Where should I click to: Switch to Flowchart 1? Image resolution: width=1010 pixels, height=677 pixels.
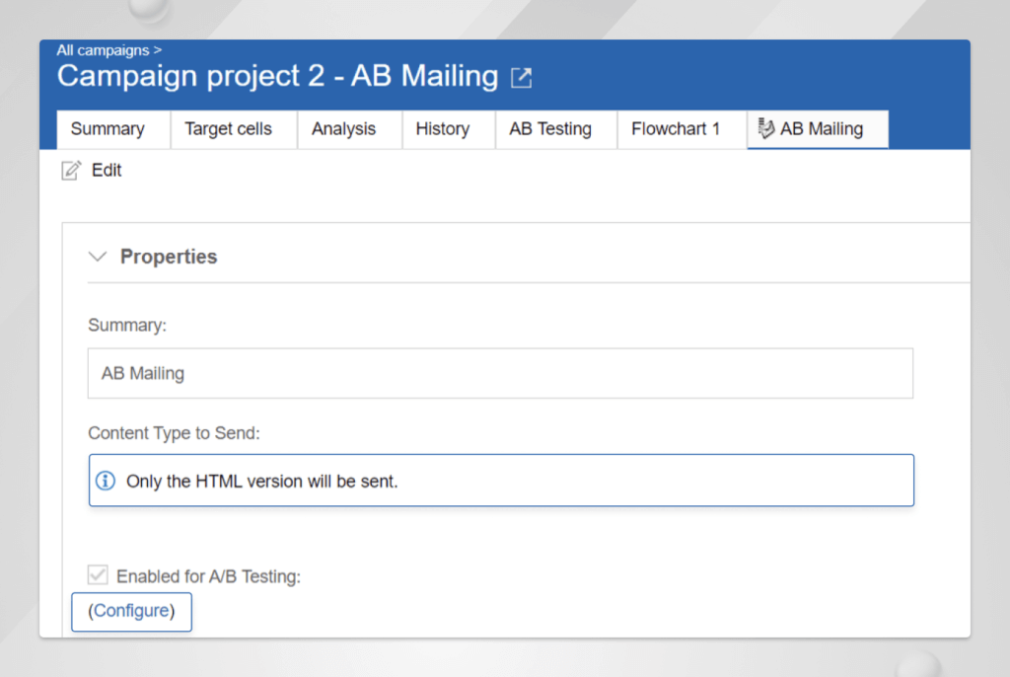click(x=677, y=128)
